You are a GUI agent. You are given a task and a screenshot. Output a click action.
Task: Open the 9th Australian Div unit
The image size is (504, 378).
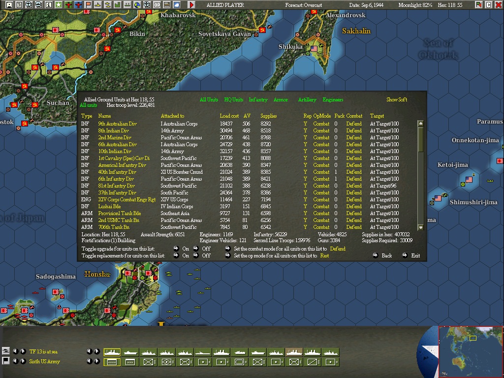point(117,124)
